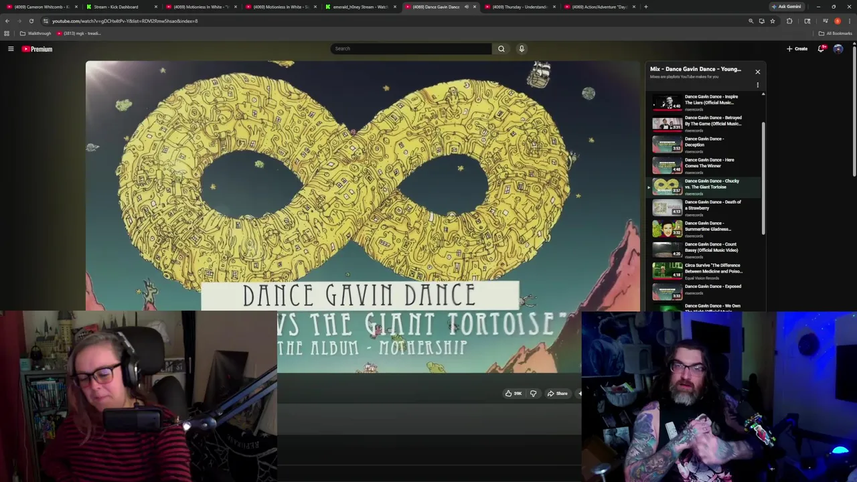Viewport: 857px width, 482px height.
Task: Open the browser zoom magnifier icon
Action: click(751, 21)
